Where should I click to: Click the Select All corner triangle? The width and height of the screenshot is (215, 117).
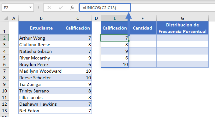[x=6, y=18]
